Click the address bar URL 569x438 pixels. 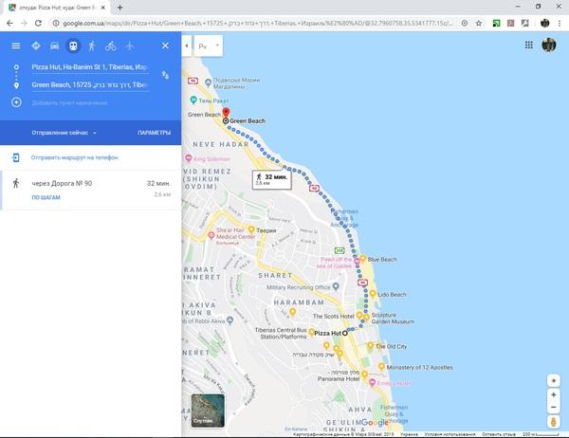pos(258,23)
